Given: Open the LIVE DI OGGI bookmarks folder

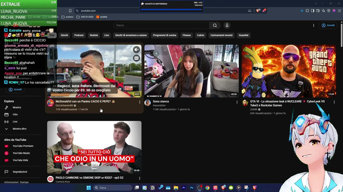Looking at the screenshot, I should point(85,17).
